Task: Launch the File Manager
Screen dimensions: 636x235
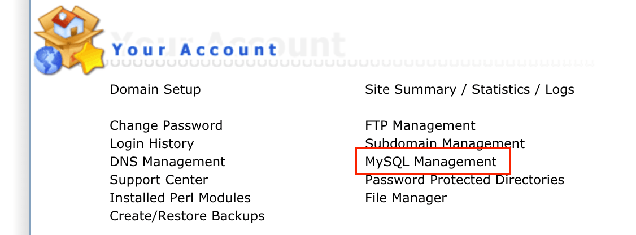Action: point(406,198)
